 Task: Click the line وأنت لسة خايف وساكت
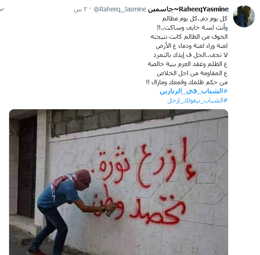192,28
